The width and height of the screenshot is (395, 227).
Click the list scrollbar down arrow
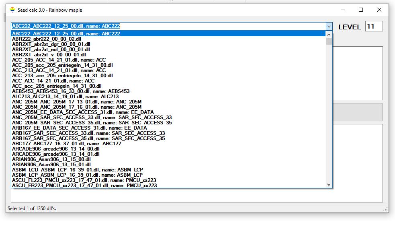[329, 185]
